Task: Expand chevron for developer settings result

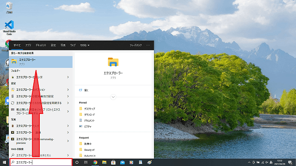Action: [68, 96]
